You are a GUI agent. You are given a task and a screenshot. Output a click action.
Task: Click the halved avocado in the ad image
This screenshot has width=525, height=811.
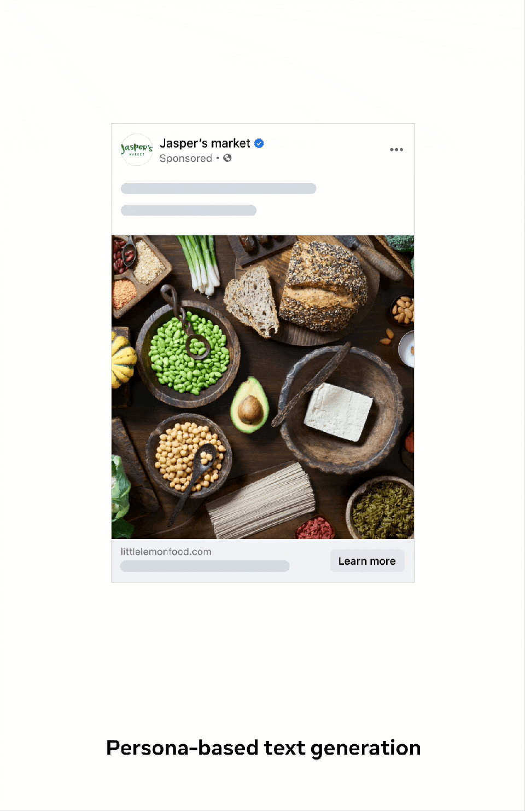click(x=250, y=405)
